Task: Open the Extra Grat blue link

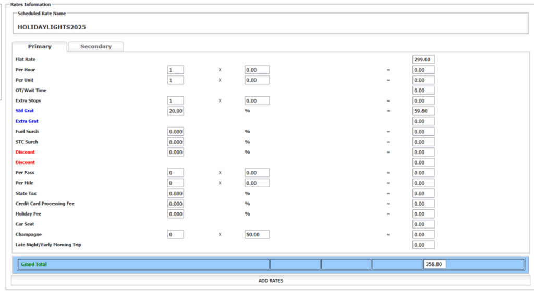Action: [x=26, y=121]
